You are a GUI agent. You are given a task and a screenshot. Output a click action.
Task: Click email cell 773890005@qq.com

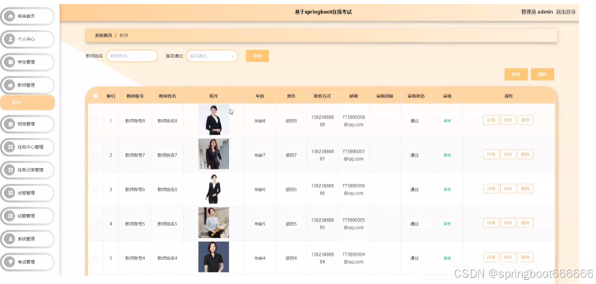pyautogui.click(x=353, y=224)
